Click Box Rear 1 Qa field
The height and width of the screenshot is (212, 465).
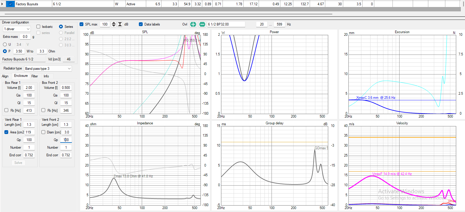click(29, 95)
